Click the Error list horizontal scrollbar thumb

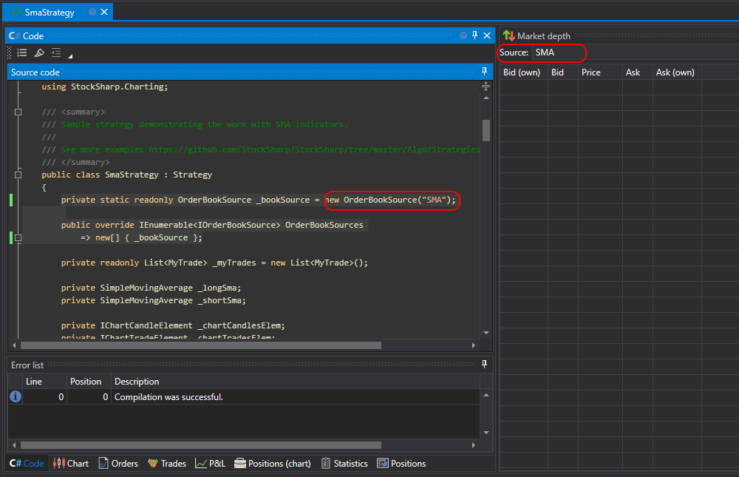201,445
